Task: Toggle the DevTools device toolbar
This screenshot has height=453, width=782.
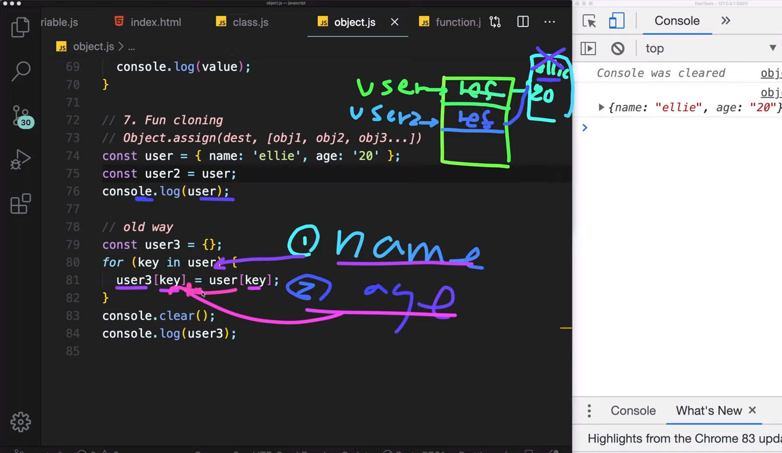Action: click(x=617, y=21)
